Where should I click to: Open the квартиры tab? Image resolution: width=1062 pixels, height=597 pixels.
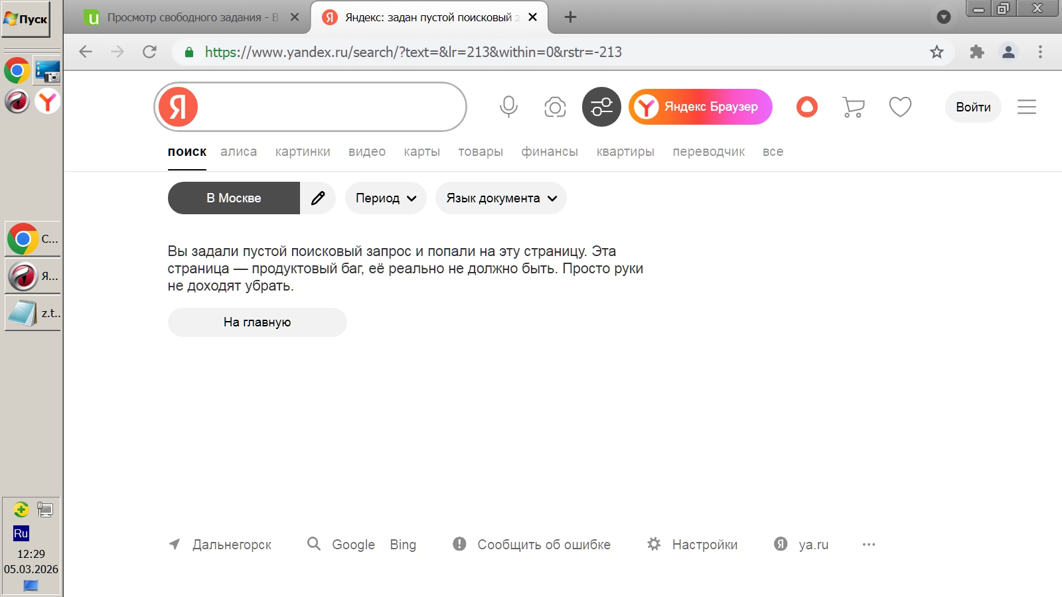click(x=625, y=152)
